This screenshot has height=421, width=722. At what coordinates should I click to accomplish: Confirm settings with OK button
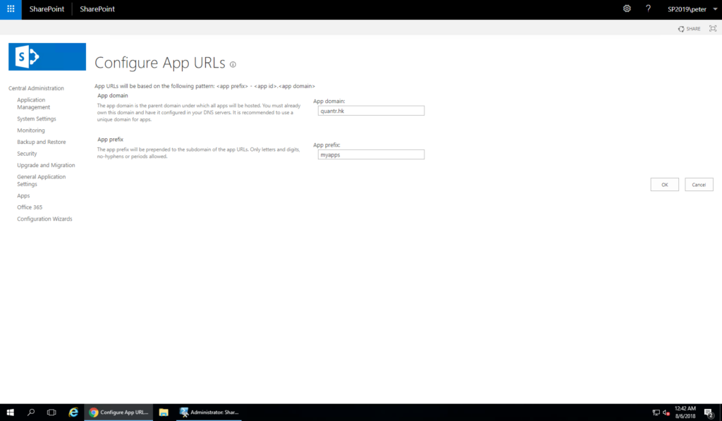click(x=664, y=185)
